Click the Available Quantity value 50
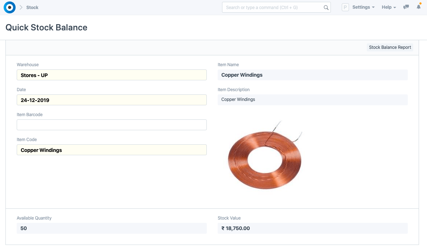Image resolution: width=427 pixels, height=246 pixels. [111, 228]
